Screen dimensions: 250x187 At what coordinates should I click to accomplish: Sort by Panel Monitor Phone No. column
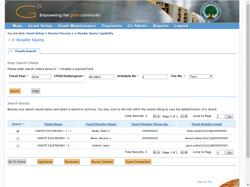click(150, 124)
